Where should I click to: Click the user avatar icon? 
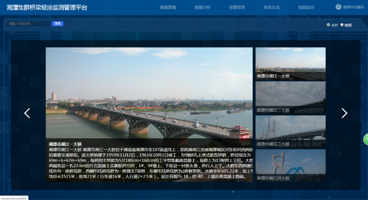pyautogui.click(x=338, y=7)
